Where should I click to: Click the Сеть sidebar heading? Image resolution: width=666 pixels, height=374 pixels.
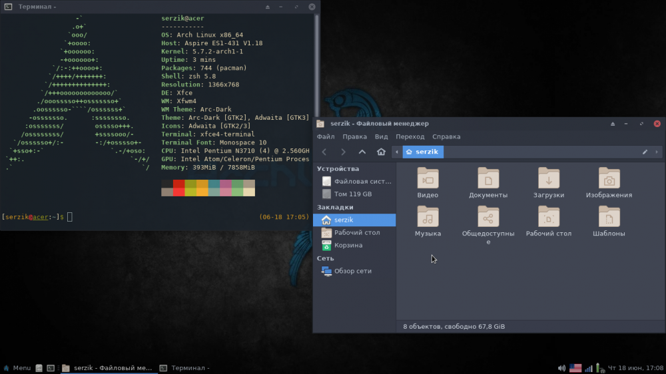(x=326, y=258)
